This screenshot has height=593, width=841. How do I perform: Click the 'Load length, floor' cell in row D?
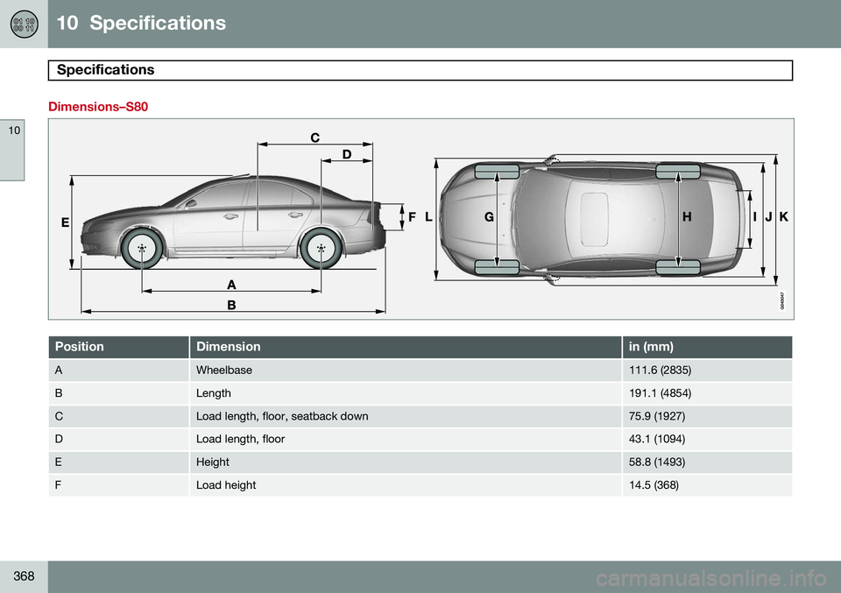coord(406,439)
